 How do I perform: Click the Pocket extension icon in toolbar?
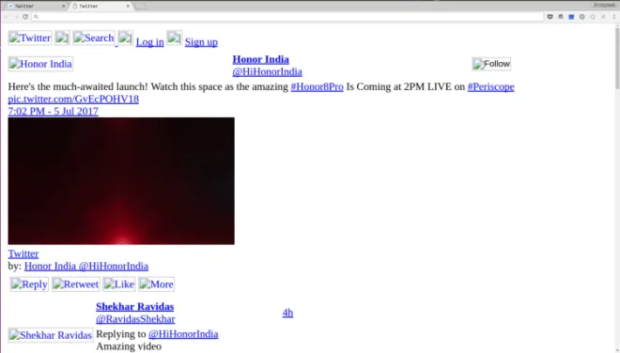pyautogui.click(x=550, y=17)
